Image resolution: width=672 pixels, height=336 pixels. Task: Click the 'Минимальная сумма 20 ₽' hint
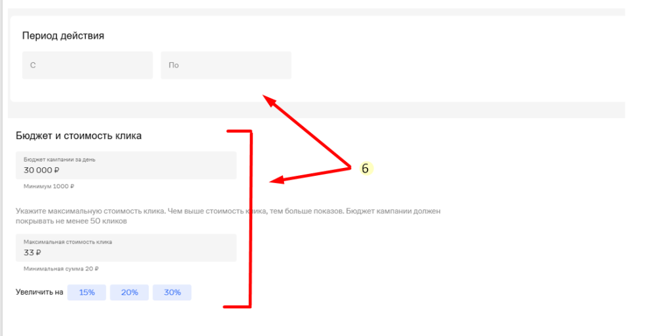click(61, 269)
